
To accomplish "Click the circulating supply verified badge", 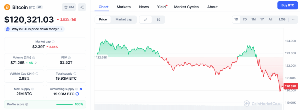I will point(81,89).
